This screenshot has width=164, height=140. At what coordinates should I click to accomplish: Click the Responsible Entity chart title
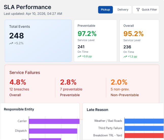[19, 109]
